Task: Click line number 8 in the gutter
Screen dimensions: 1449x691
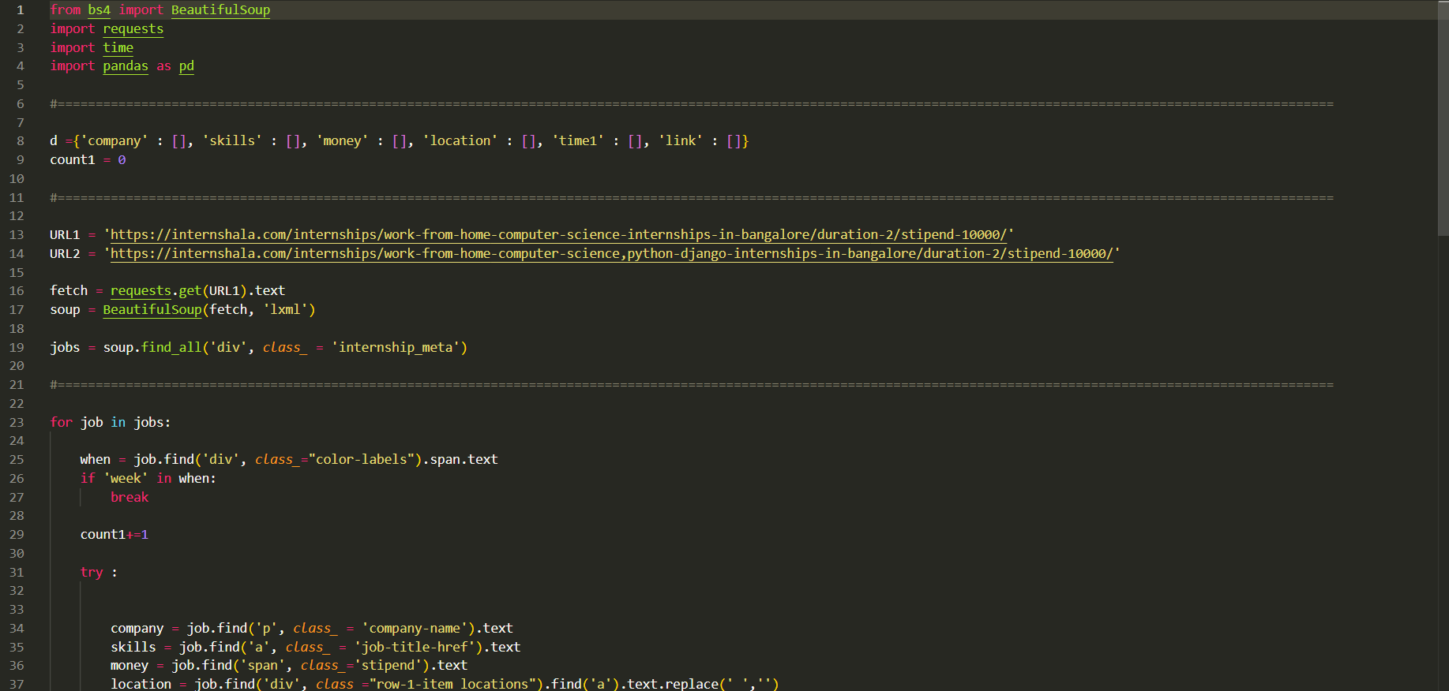Action: [21, 140]
